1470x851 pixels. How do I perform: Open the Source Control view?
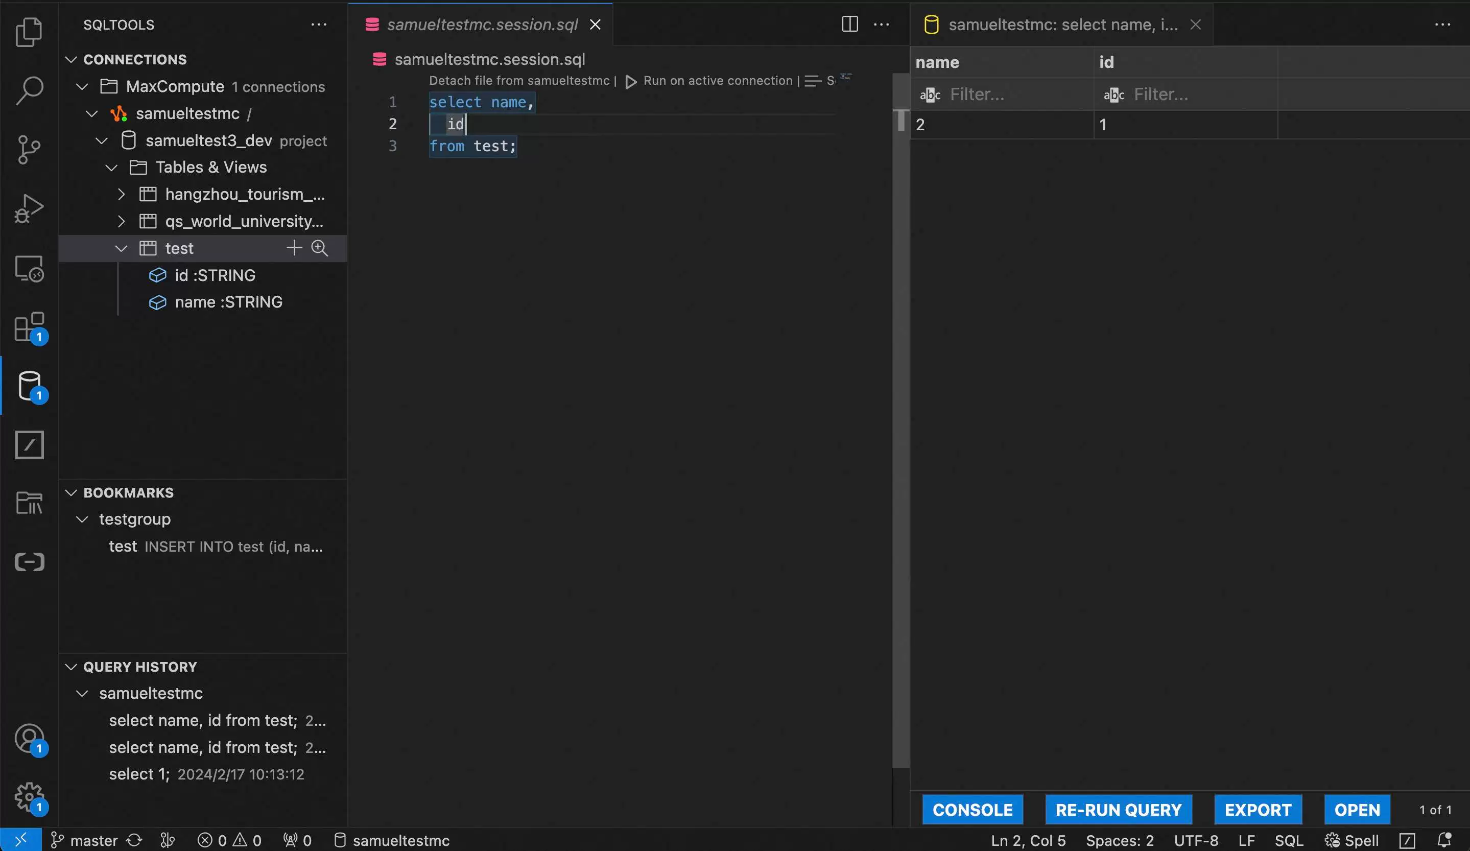pos(29,149)
